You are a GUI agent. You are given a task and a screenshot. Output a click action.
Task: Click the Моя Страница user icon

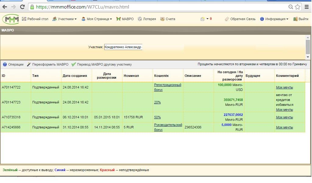point(83,19)
